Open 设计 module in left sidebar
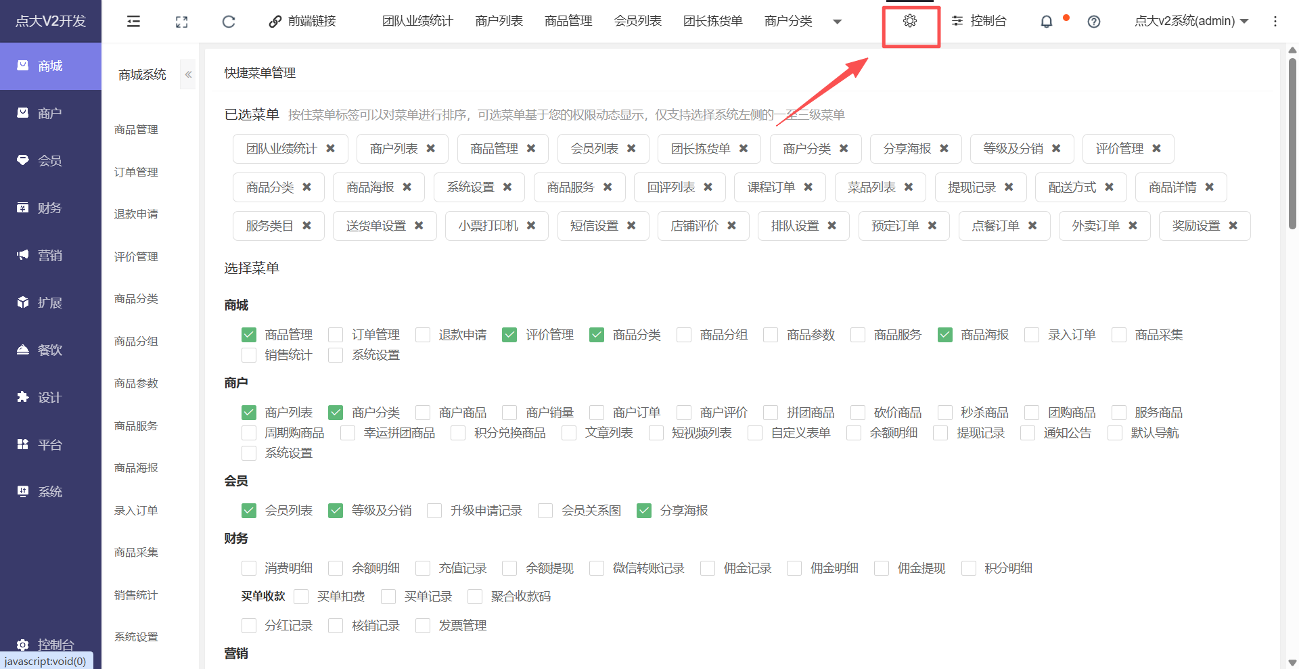The width and height of the screenshot is (1299, 669). coord(51,397)
